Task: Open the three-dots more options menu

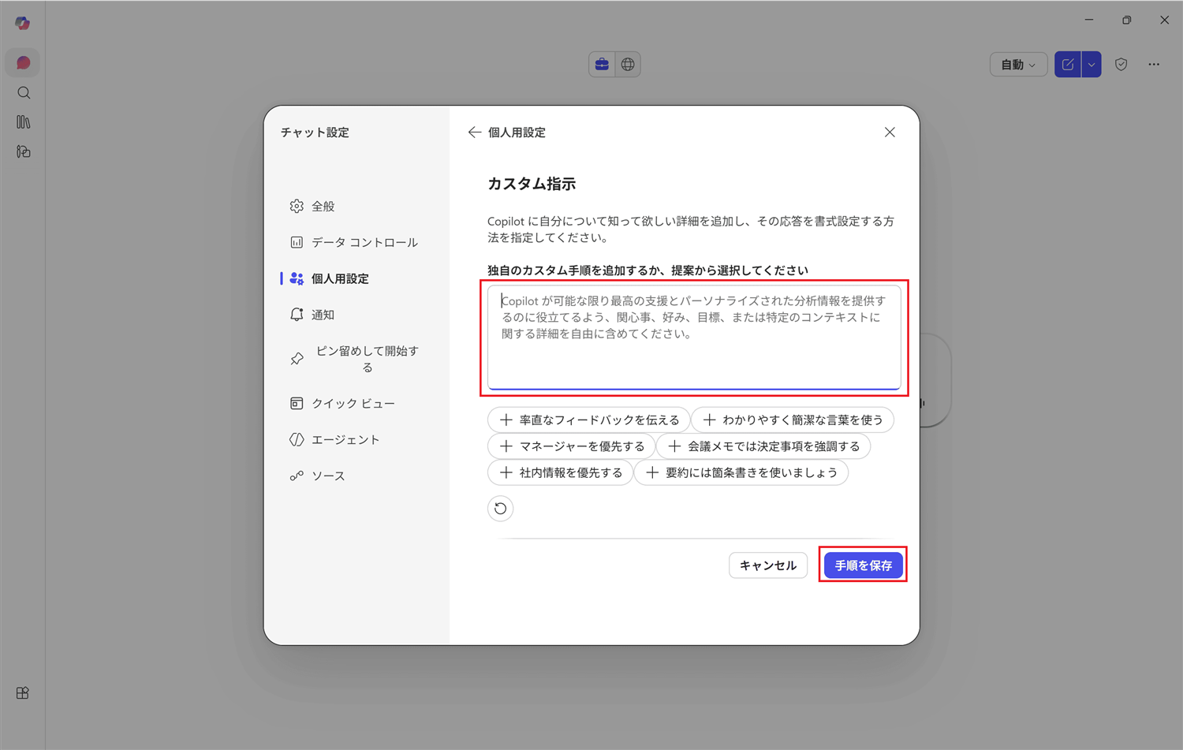Action: click(x=1154, y=65)
